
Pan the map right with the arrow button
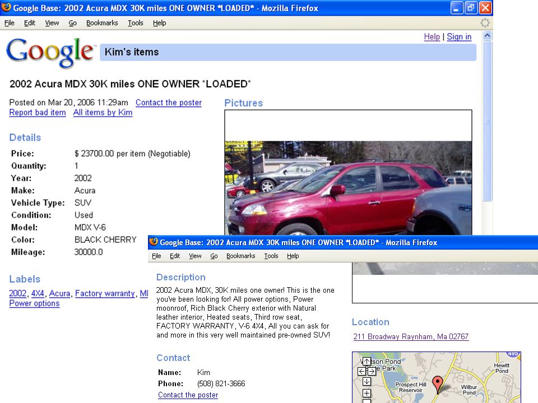click(x=372, y=371)
